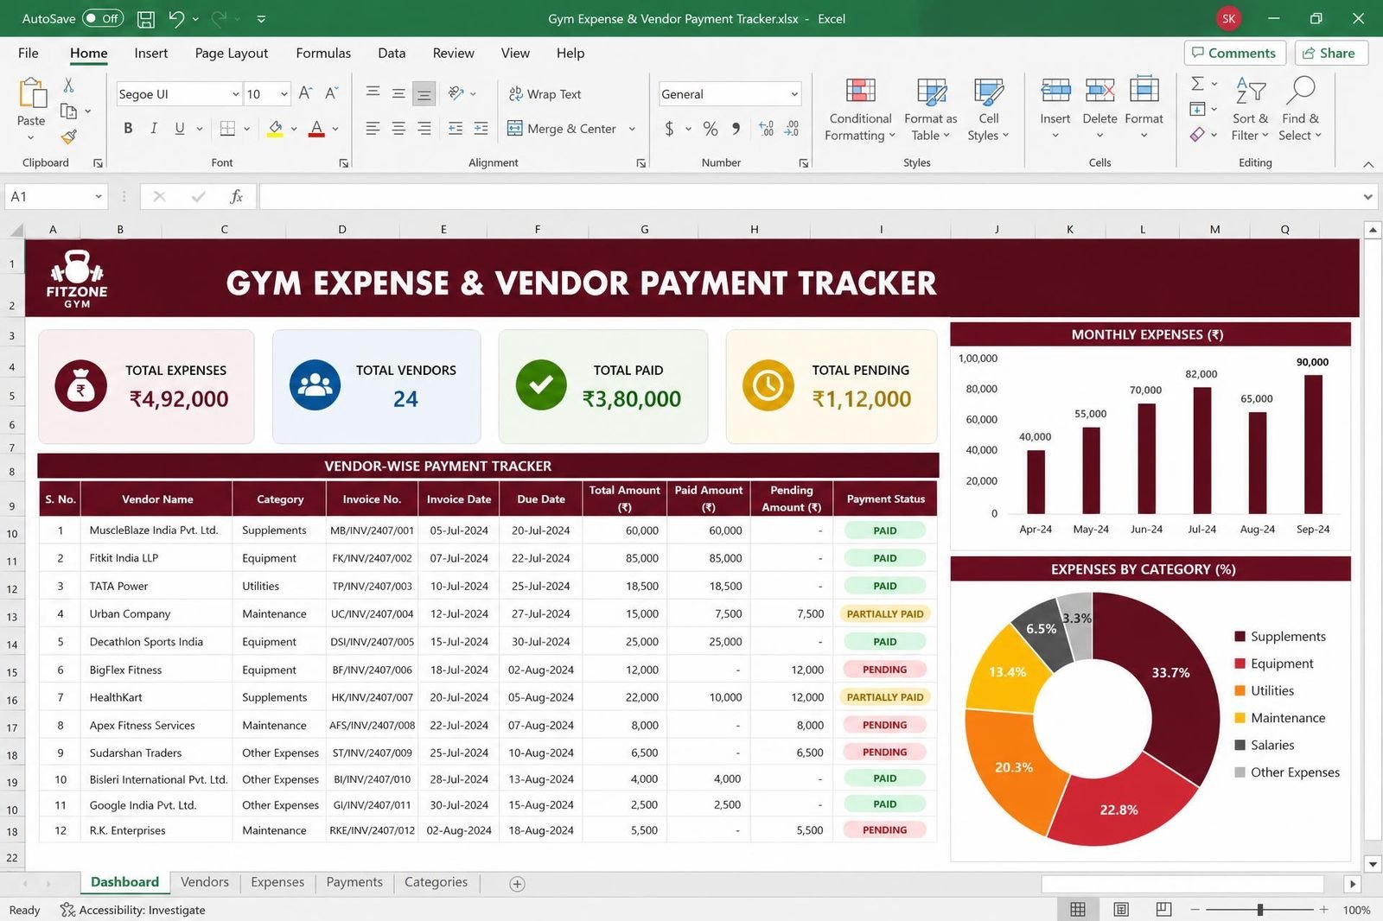Click the Clear eraser icon
1383x921 pixels.
(1197, 135)
